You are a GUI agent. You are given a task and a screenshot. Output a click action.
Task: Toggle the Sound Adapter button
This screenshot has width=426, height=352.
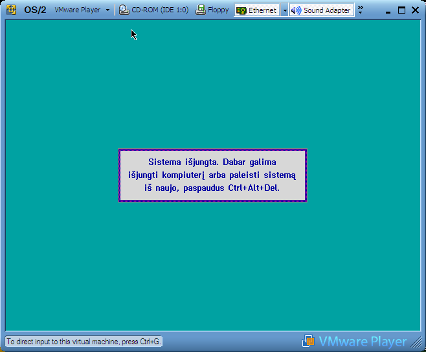(322, 10)
